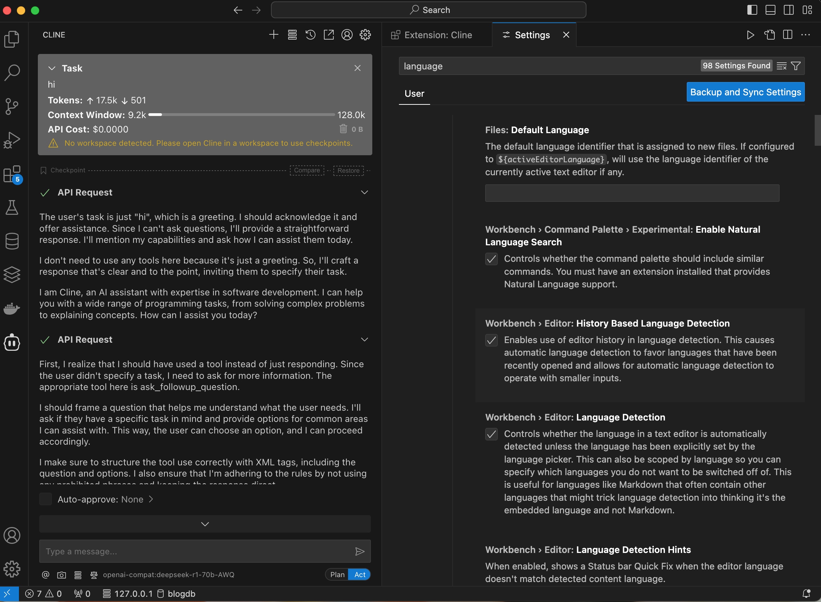The image size is (821, 602).
Task: Select the User settings tab
Action: click(x=414, y=94)
